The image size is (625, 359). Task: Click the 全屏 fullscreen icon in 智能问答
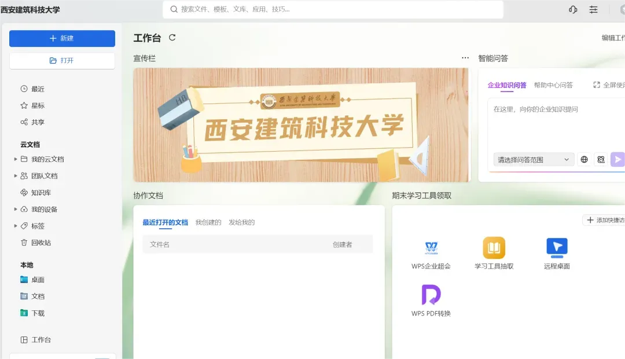coord(596,85)
